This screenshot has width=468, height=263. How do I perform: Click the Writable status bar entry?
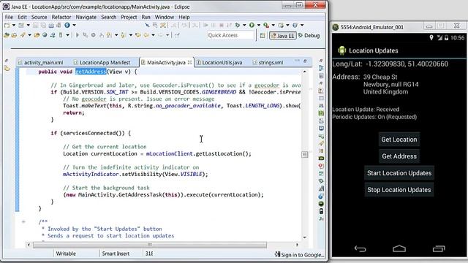(x=66, y=254)
